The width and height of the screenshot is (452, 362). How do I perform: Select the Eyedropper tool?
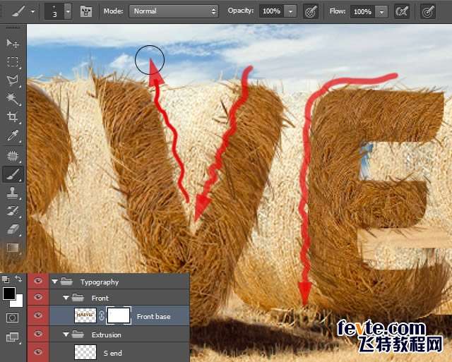coord(12,136)
